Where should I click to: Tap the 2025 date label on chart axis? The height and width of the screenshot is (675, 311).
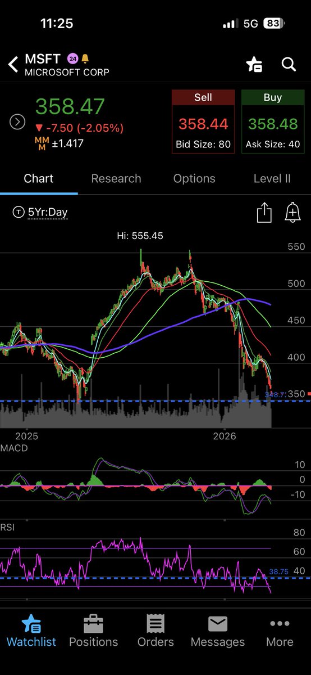(x=26, y=436)
